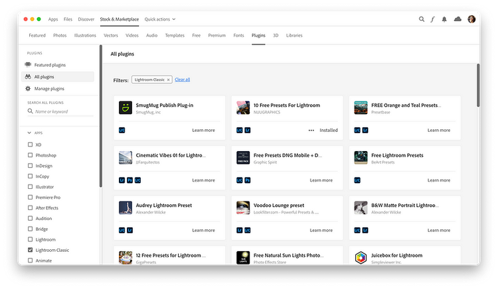
Task: Open notifications bell
Action: [x=444, y=19]
